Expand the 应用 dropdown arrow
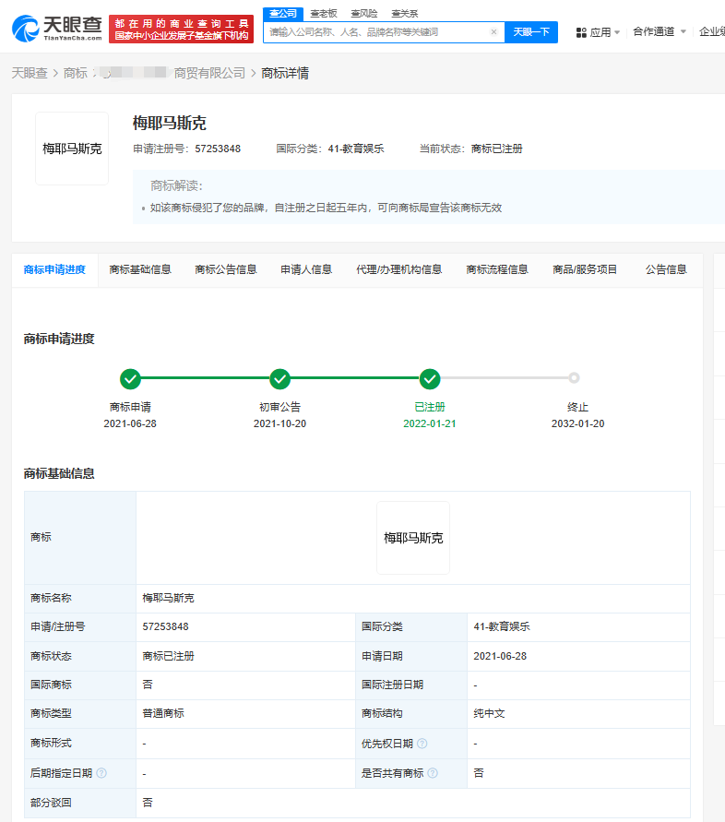This screenshot has width=725, height=822. 616,33
